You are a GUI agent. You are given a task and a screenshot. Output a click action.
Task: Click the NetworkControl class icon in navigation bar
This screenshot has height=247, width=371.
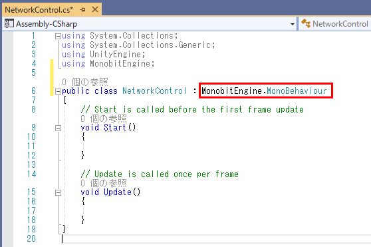(x=306, y=23)
